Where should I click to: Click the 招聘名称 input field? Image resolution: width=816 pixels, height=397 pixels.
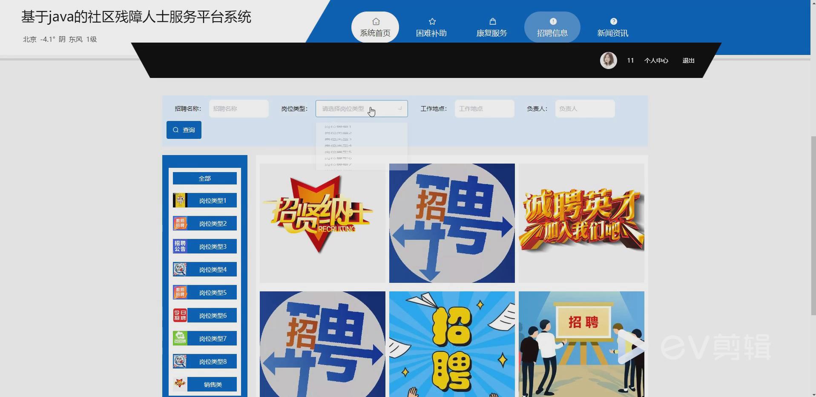point(238,109)
